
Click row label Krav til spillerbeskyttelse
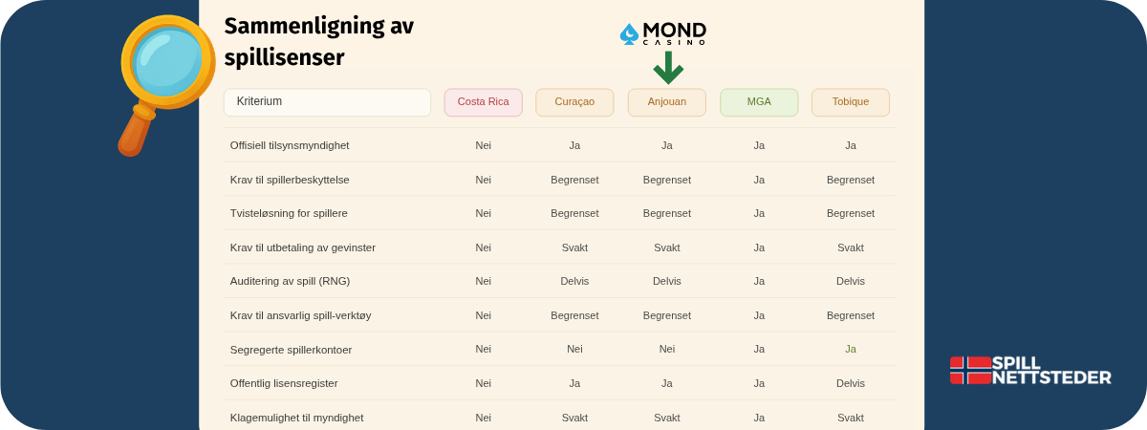click(x=290, y=180)
